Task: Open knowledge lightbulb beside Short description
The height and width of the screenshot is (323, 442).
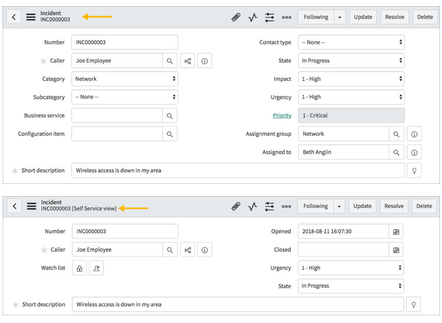Action: [414, 170]
